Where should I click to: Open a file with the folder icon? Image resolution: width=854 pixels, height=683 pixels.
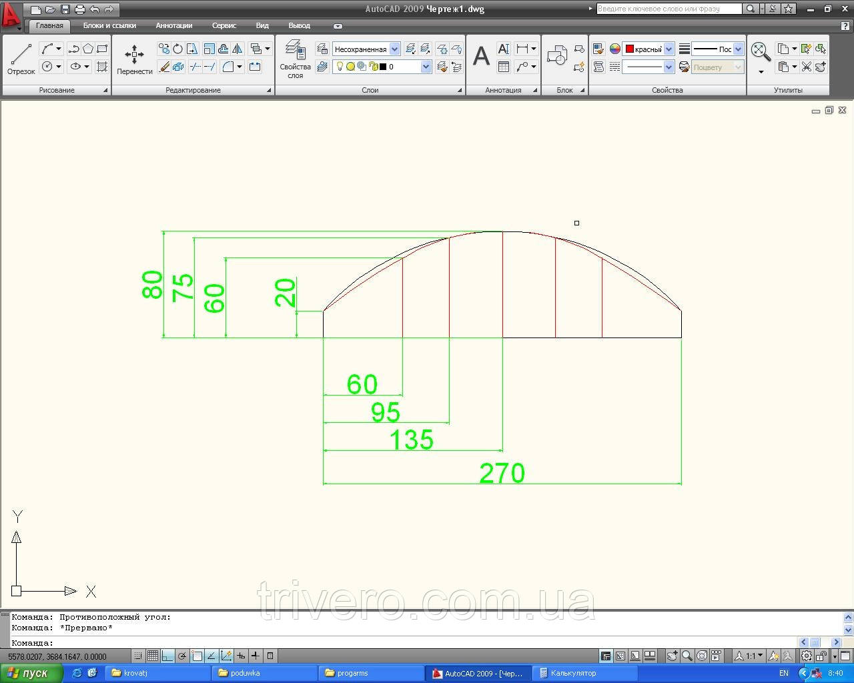pos(50,9)
